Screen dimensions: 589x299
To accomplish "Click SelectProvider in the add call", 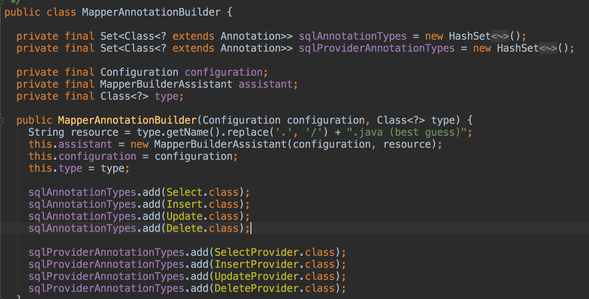I will click(256, 252).
